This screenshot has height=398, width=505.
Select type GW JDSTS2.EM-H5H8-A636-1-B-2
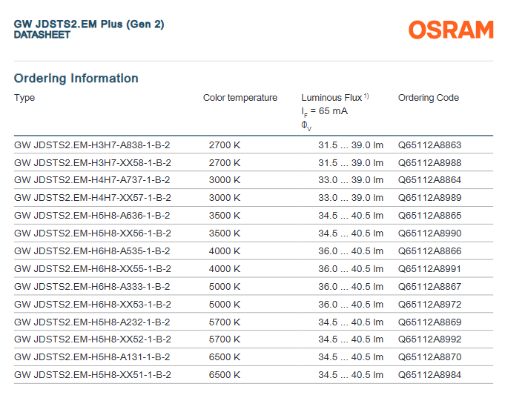(92, 215)
